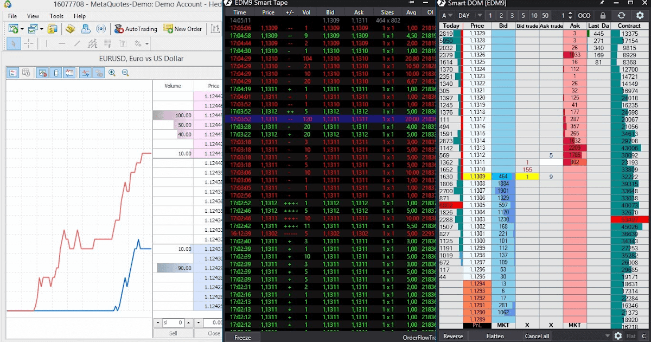
Task: Click the signals broadcast icon in MetaTrader
Action: click(x=101, y=29)
